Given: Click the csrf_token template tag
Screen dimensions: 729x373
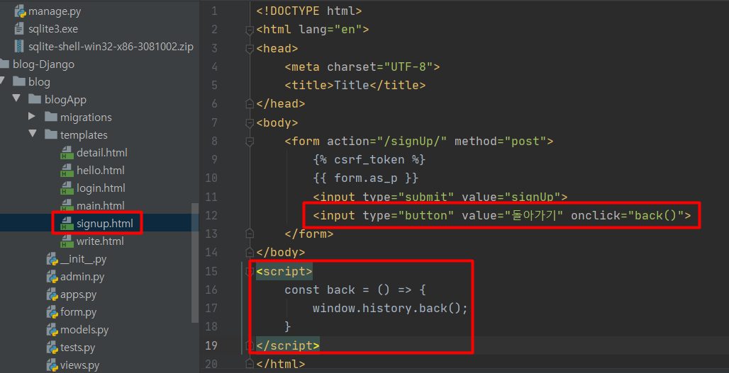Looking at the screenshot, I should coord(369,159).
